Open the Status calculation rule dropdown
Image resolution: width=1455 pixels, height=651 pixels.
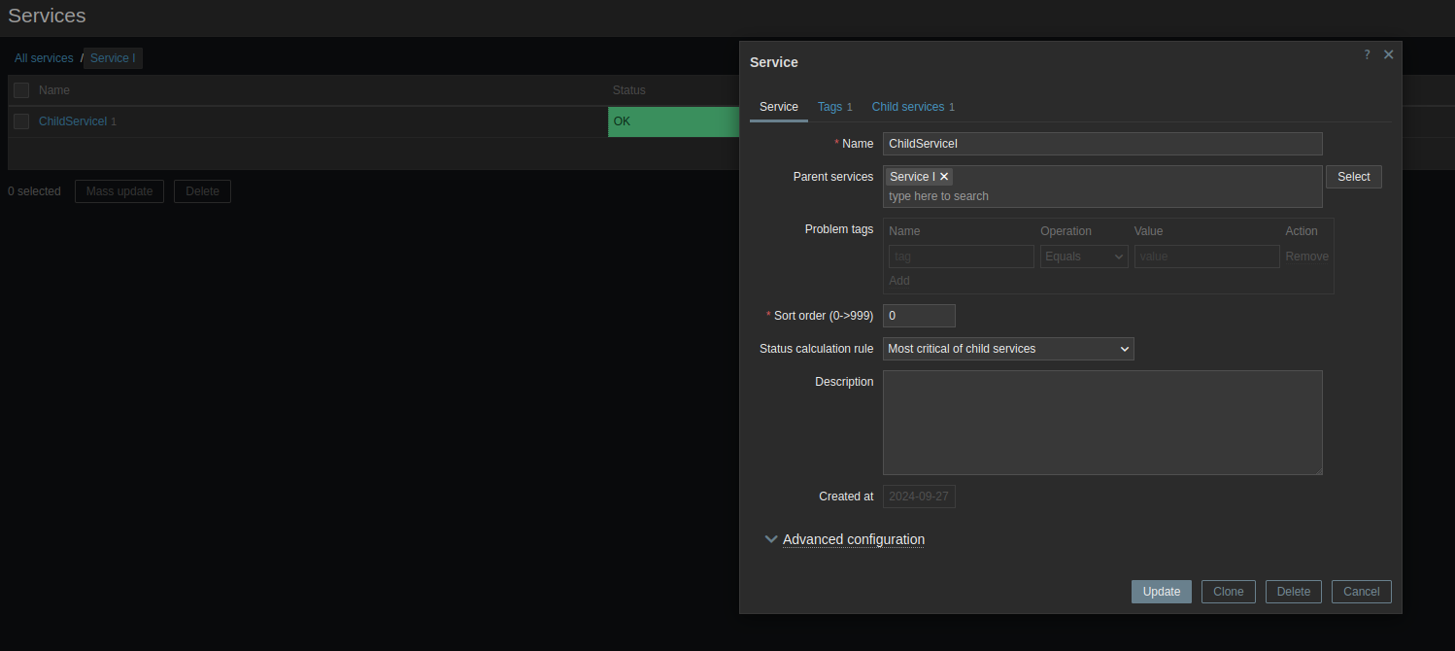tap(1007, 349)
